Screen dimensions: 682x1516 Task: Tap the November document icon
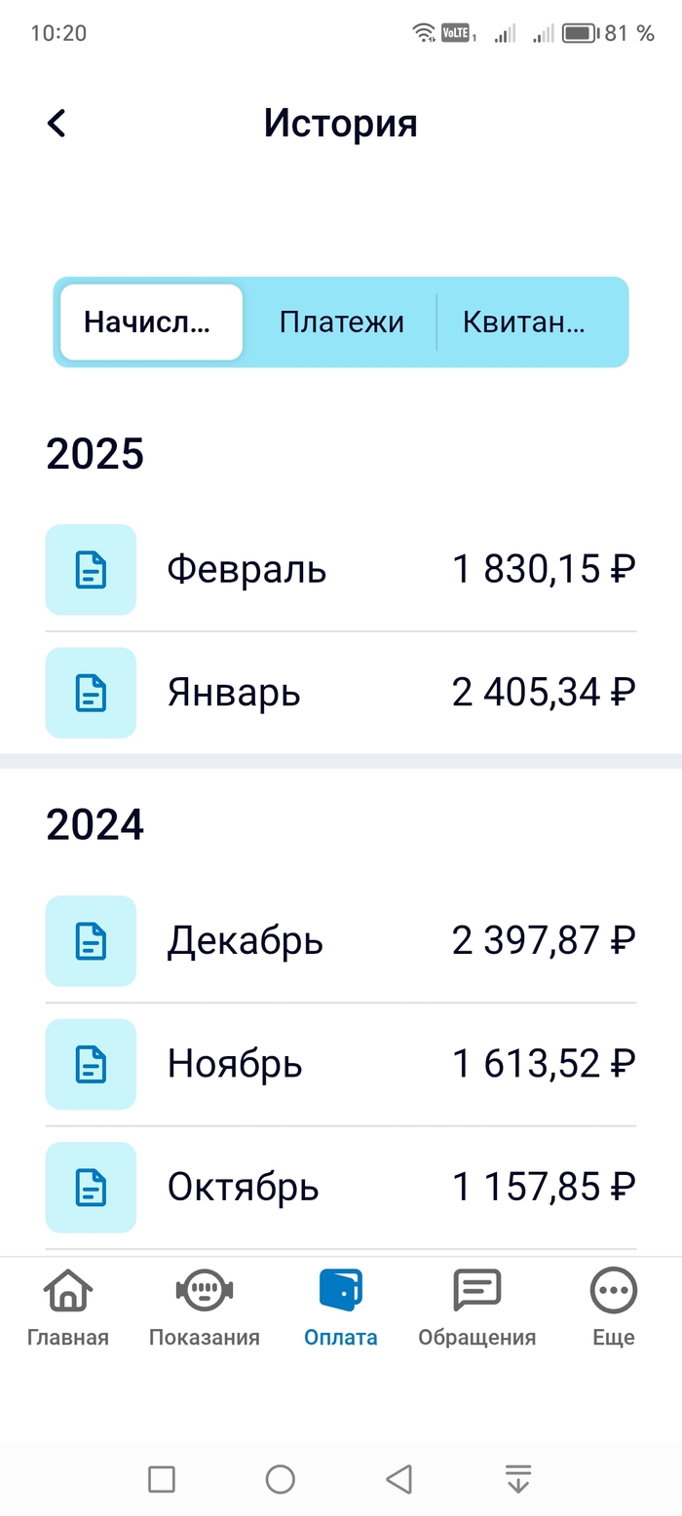(91, 1064)
